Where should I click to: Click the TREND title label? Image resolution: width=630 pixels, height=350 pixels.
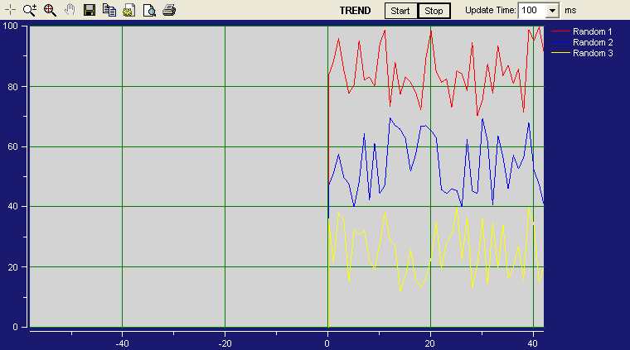point(356,11)
